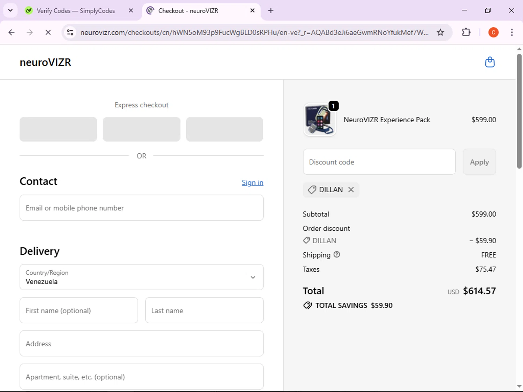The image size is (523, 392).
Task: Minimize the browser window
Action: pyautogui.click(x=464, y=10)
